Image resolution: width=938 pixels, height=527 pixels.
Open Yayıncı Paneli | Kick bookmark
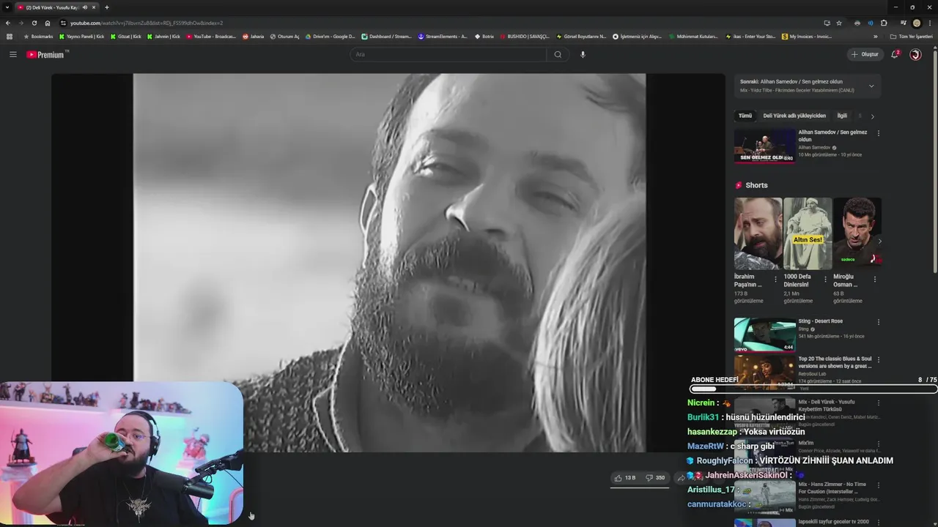point(82,37)
